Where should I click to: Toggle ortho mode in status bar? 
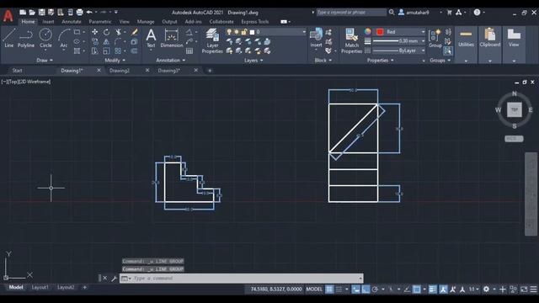[x=366, y=290]
